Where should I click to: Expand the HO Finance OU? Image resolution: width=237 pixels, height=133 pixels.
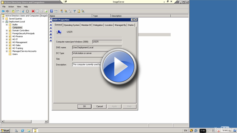point(7,37)
